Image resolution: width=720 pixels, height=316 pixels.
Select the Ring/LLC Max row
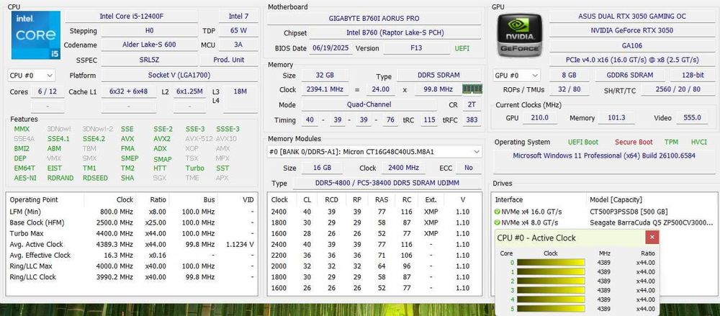132,266
